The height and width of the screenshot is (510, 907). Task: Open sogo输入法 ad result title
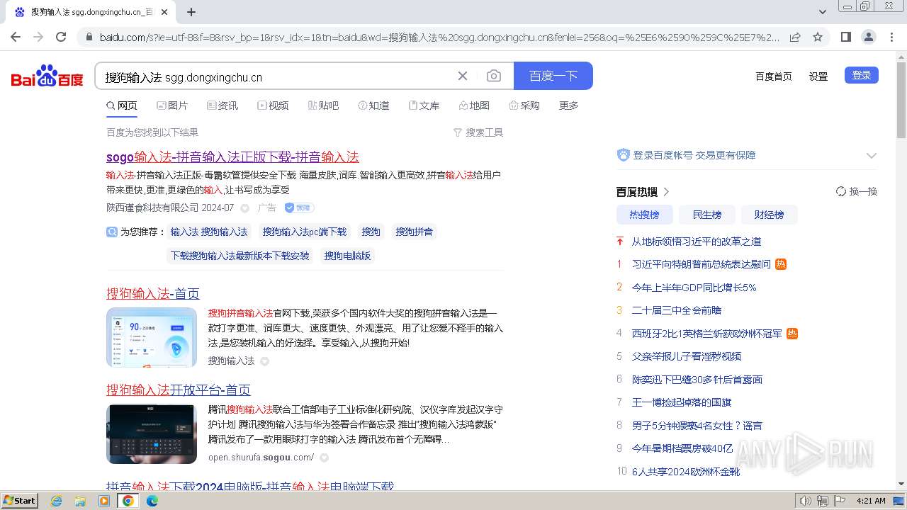pyautogui.click(x=232, y=157)
